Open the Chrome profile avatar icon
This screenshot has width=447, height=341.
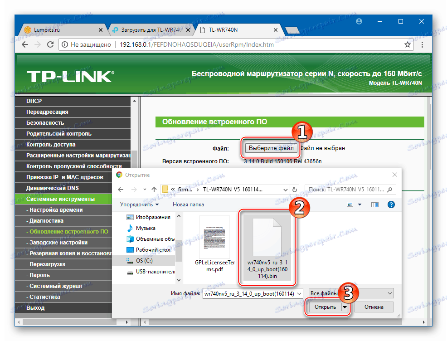[x=359, y=21]
